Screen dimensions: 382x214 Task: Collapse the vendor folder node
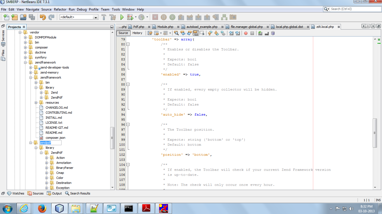pos(20,32)
